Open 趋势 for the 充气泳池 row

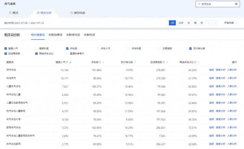click(x=211, y=70)
